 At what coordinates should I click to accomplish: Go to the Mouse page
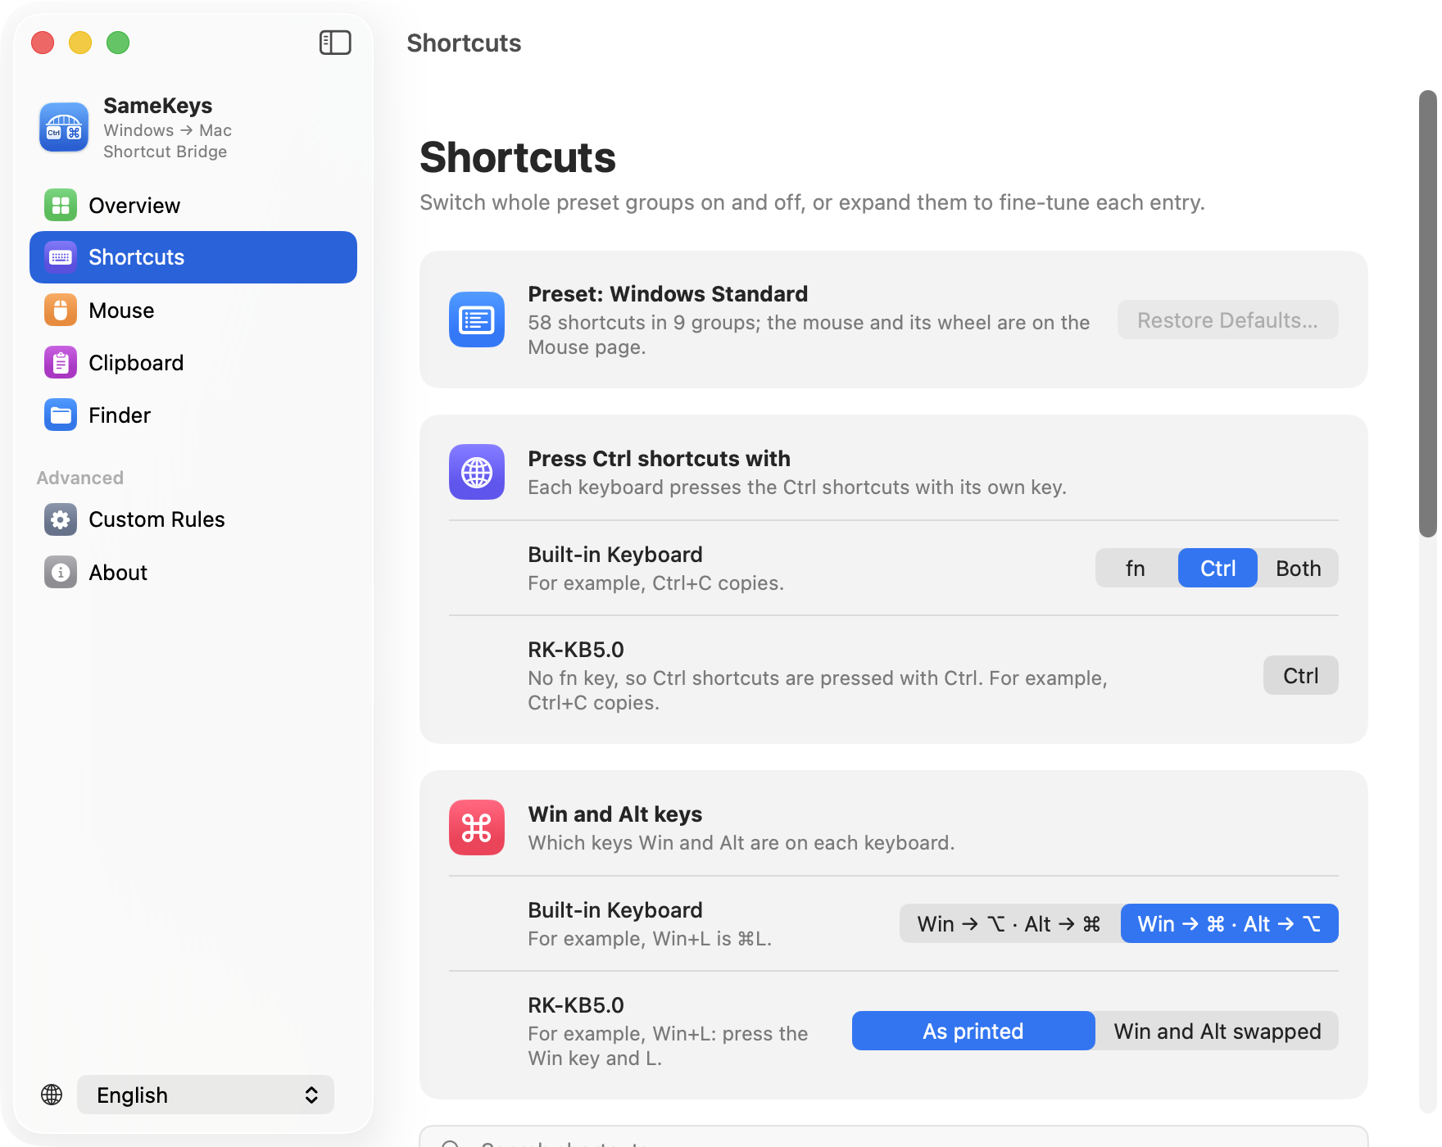click(193, 311)
